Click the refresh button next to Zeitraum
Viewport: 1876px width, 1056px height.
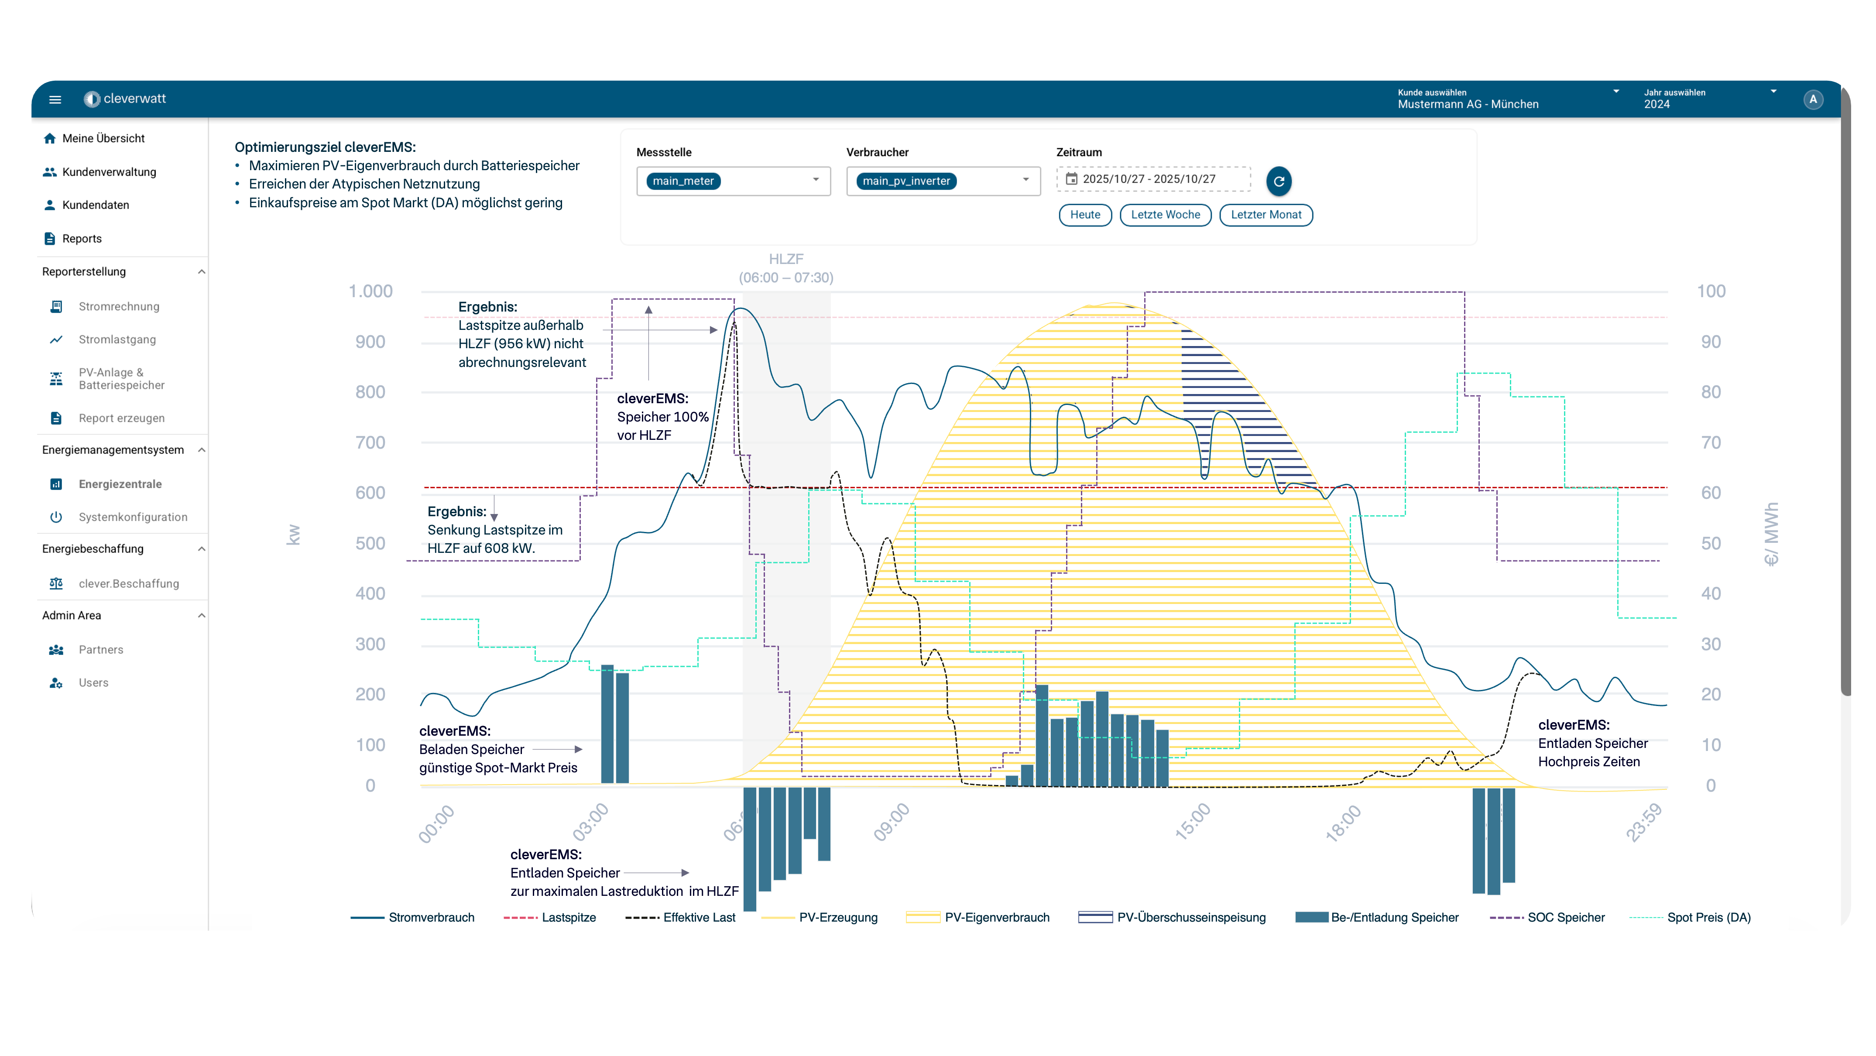pyautogui.click(x=1278, y=181)
